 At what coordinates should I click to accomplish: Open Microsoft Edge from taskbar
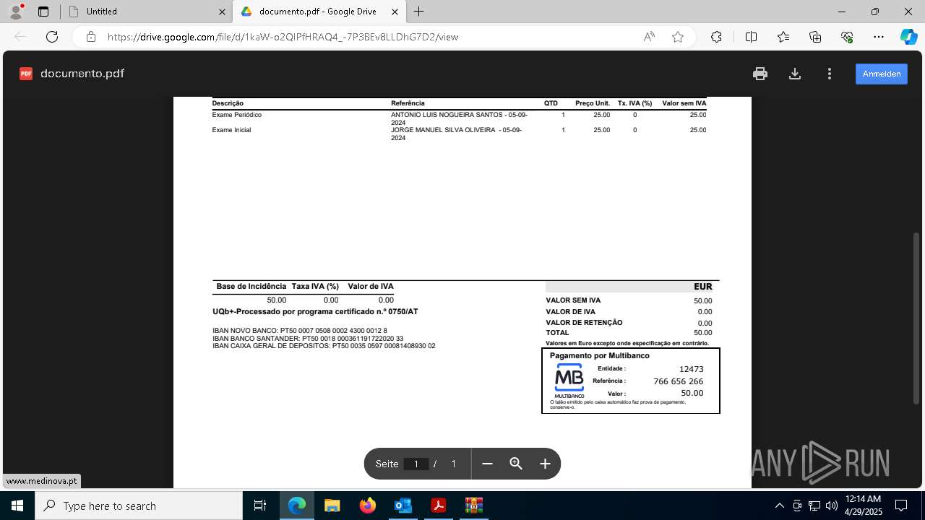point(297,506)
